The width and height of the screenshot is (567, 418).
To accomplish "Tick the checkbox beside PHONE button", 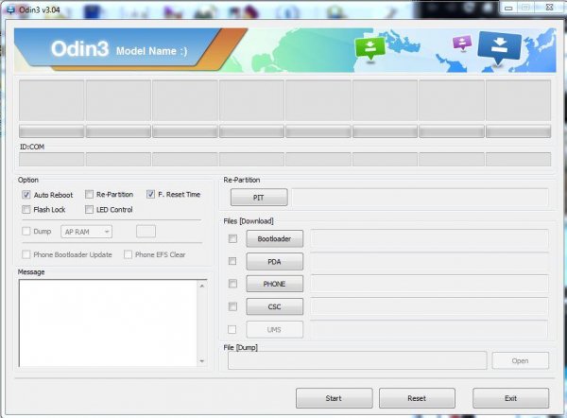I will 232,284.
